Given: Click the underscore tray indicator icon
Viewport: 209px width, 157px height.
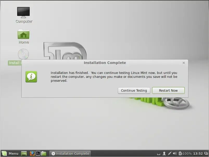Looking at the screenshot, I should click(x=159, y=154).
